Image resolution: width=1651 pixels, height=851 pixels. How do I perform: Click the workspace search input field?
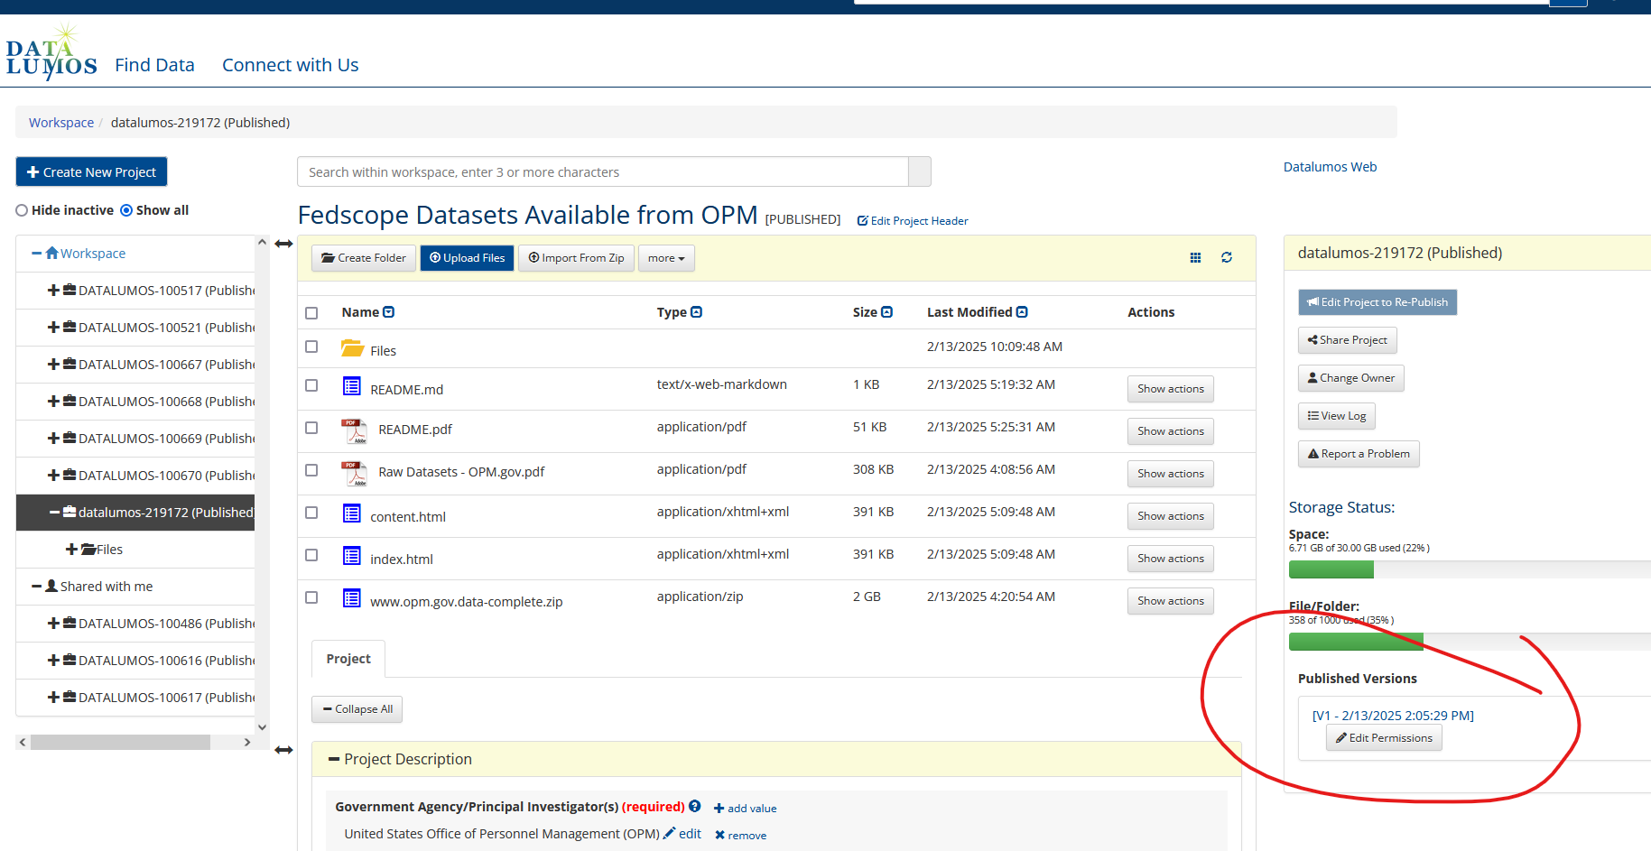605,171
